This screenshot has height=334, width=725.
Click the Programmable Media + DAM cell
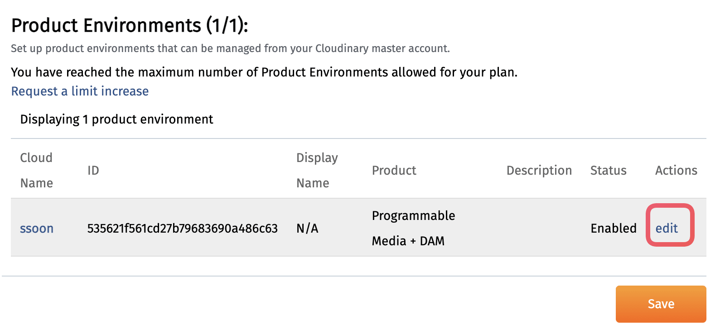coord(413,228)
